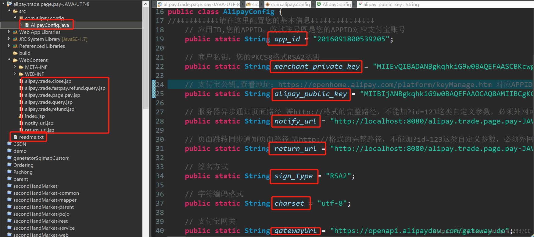This screenshot has width=534, height=237.
Task: Select the demo project
Action: pos(20,151)
